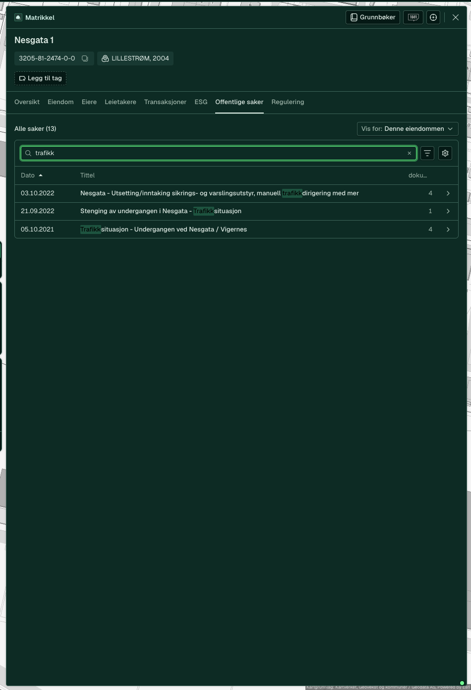Image resolution: width=471 pixels, height=690 pixels.
Task: Click the Nesgata 1 address heading
Action: tap(34, 40)
